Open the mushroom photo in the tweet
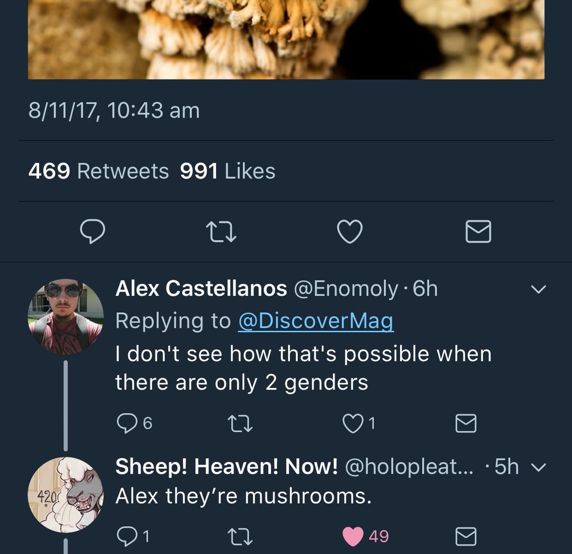The height and width of the screenshot is (554, 572). point(286,39)
